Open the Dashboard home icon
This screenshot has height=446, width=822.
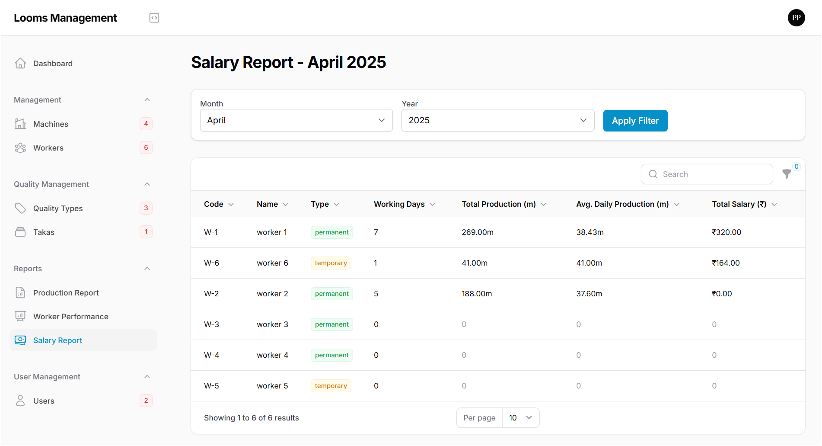20,63
